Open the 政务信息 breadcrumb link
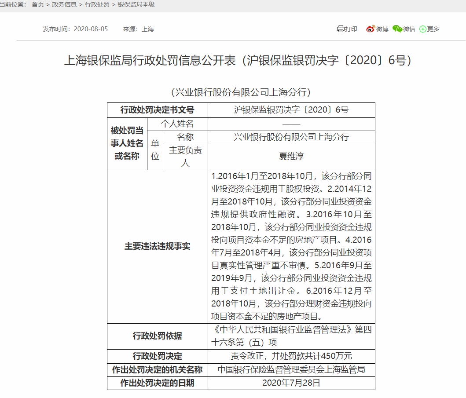 [64, 4]
